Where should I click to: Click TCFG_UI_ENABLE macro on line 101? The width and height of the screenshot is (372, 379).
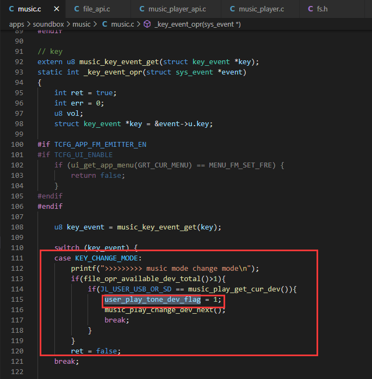[x=83, y=154]
